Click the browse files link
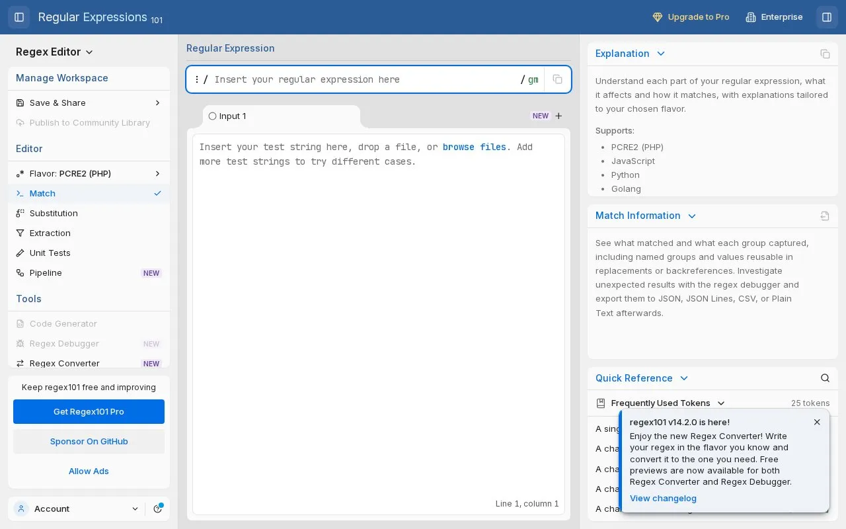Image resolution: width=846 pixels, height=529 pixels. point(475,147)
